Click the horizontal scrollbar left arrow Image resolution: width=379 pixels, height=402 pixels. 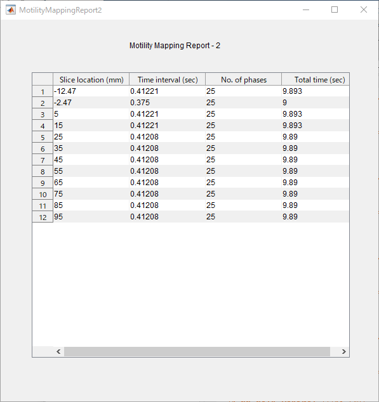(x=58, y=351)
